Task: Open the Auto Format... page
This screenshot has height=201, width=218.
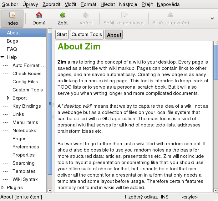Action: (x=28, y=65)
